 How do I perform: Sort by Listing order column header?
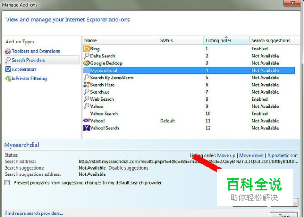point(226,40)
